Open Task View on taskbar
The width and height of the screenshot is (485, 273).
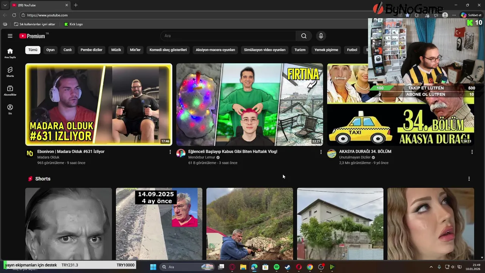pyautogui.click(x=221, y=267)
